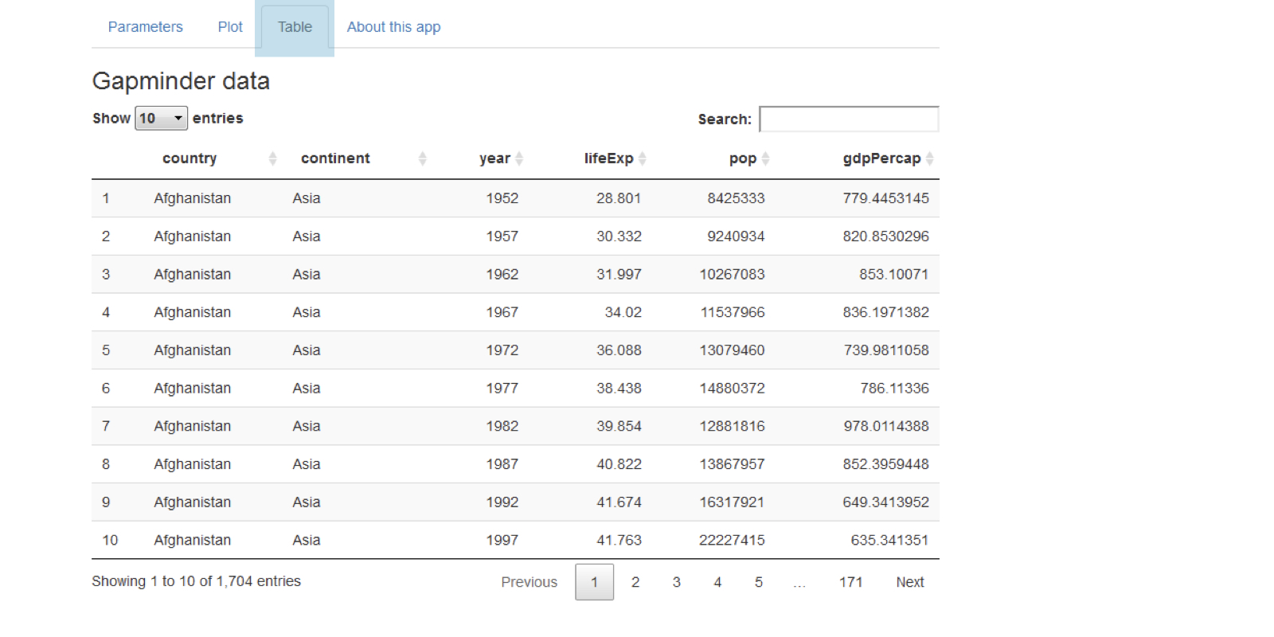Click lifeExp value 40.822
The height and width of the screenshot is (637, 1274).
click(619, 464)
